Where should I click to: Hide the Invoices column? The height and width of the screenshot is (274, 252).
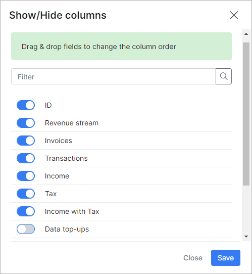point(26,141)
